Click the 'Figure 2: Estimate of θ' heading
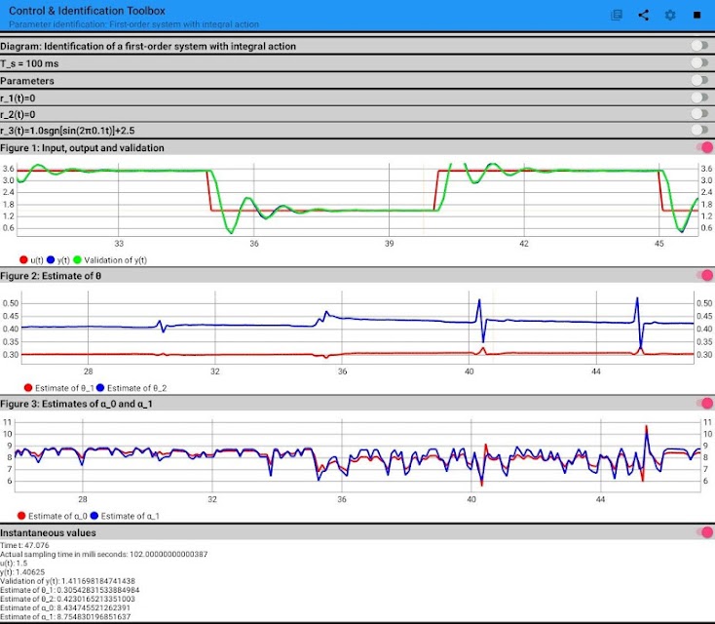The image size is (715, 624). [51, 276]
